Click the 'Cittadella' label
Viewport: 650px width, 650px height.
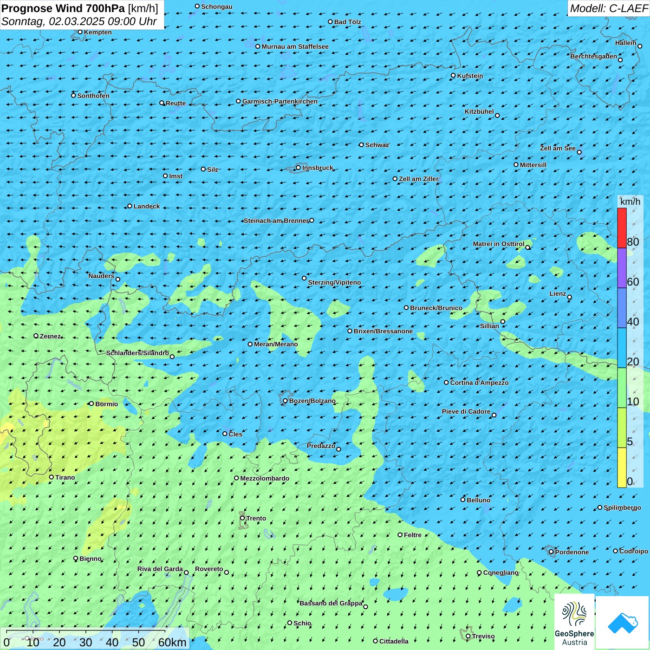point(394,641)
